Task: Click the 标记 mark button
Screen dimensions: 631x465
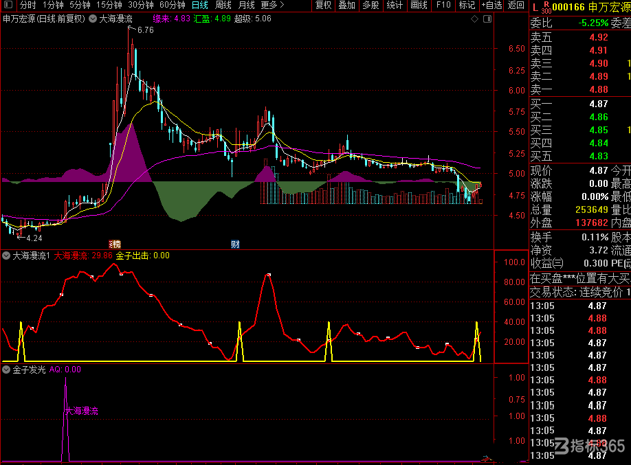Action: pyautogui.click(x=467, y=5)
